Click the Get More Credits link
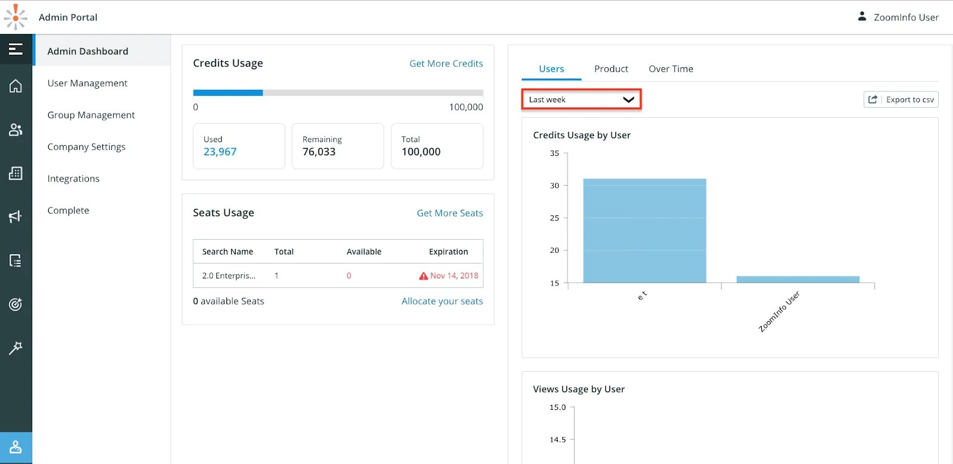Screen dimensions: 953x464 click(x=446, y=64)
